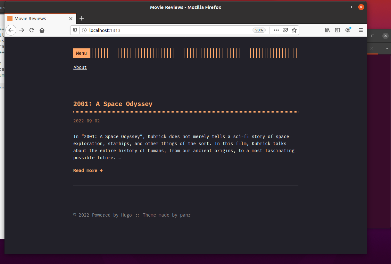
Task: Follow the Hugo footer link
Action: point(126,215)
